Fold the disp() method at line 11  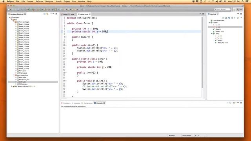point(66,45)
